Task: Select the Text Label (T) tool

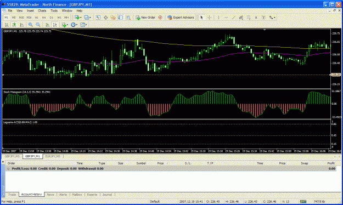Action: pyautogui.click(x=263, y=18)
